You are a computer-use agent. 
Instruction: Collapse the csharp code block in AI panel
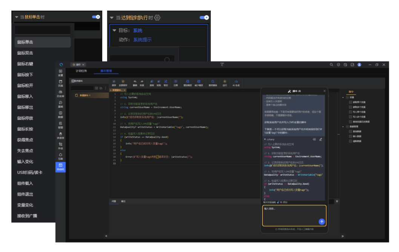click(x=265, y=139)
